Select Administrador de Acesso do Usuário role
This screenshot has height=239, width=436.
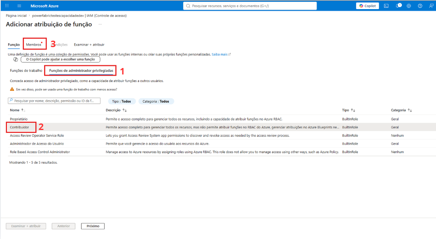pos(37,144)
